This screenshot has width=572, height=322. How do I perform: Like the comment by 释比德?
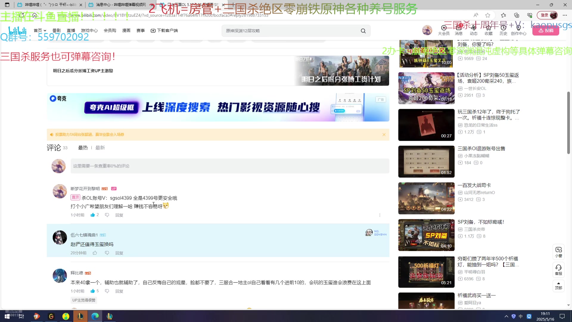coord(93,291)
